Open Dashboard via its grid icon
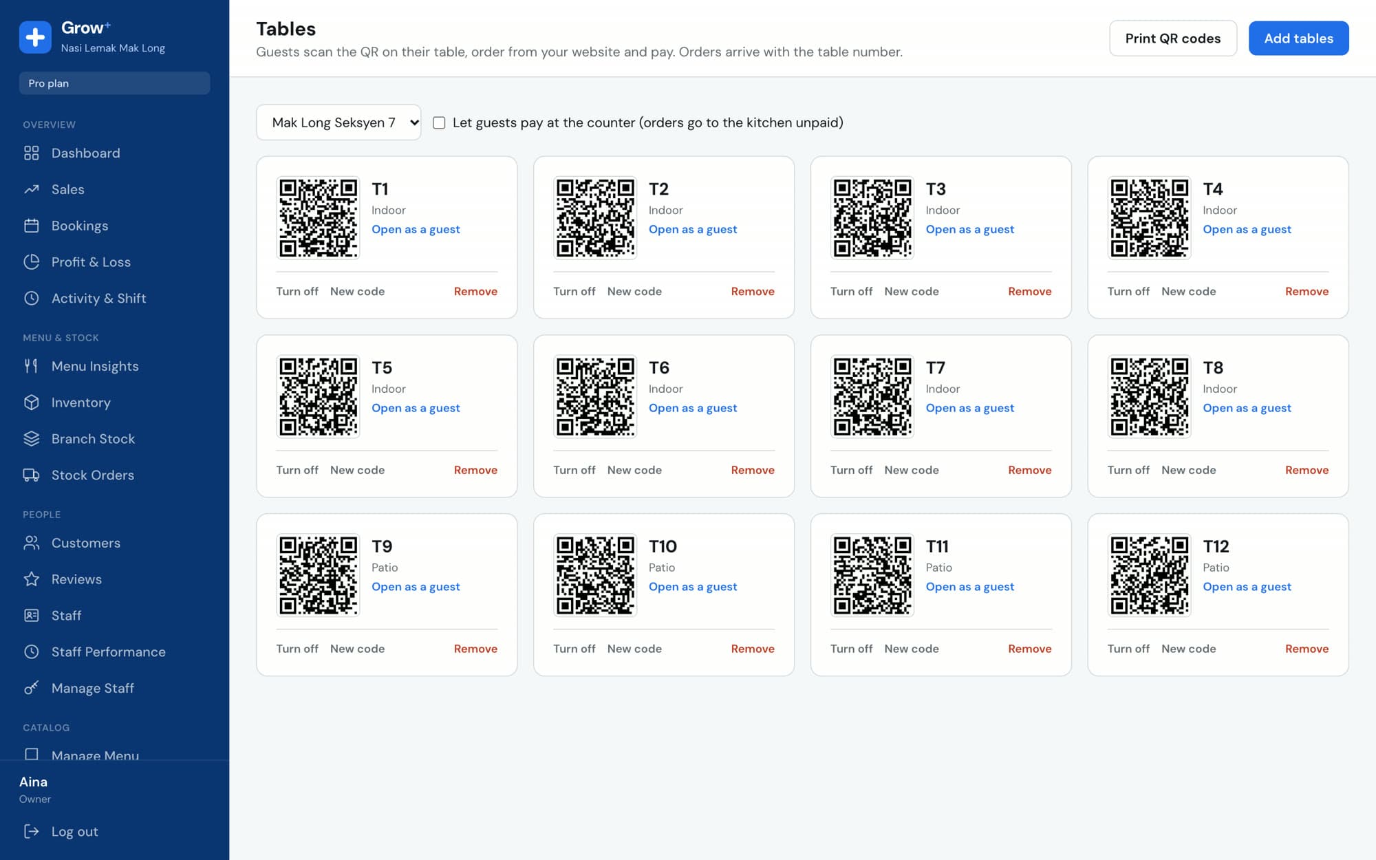Screen dimensions: 1376x860 (x=32, y=153)
